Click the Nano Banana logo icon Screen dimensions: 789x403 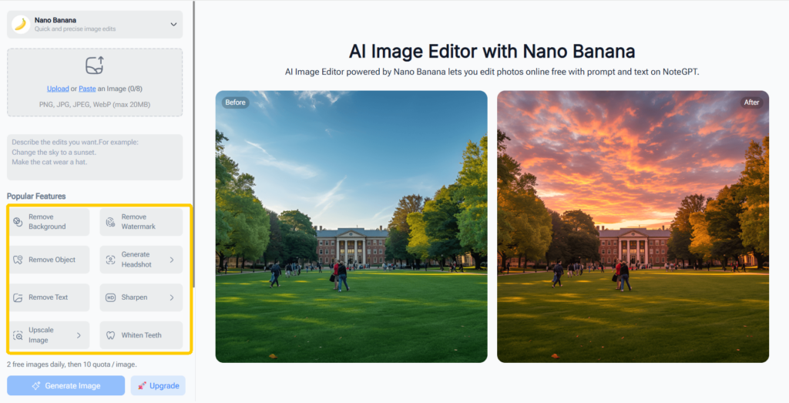pyautogui.click(x=21, y=25)
